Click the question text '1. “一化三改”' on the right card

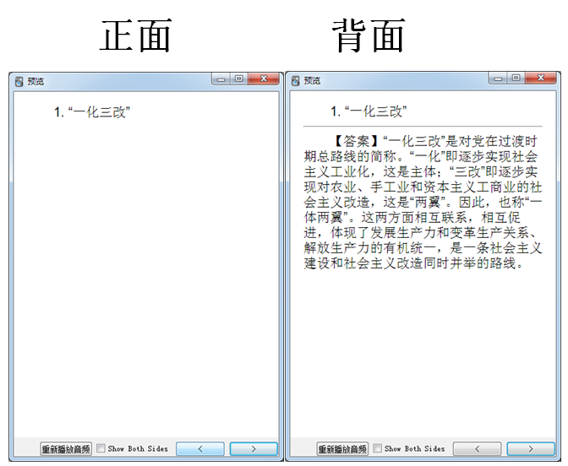click(x=369, y=111)
